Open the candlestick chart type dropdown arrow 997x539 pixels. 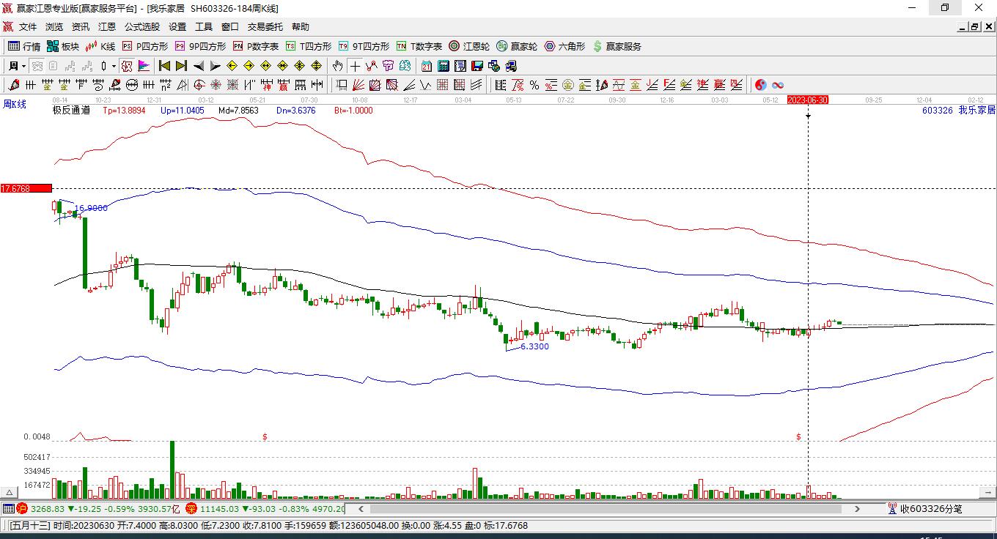pyautogui.click(x=114, y=66)
